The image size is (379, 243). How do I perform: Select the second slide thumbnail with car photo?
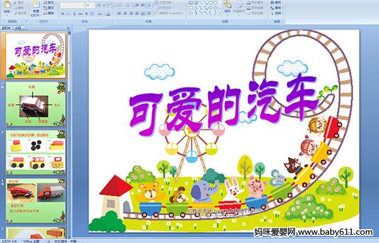tap(35, 104)
